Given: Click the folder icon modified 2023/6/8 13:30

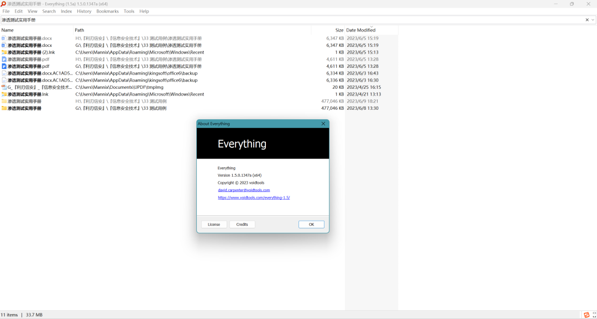Looking at the screenshot, I should coord(4,108).
